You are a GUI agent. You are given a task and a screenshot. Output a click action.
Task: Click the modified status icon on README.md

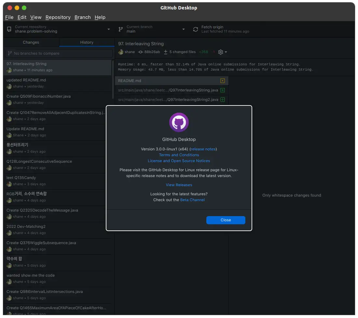coord(222,81)
